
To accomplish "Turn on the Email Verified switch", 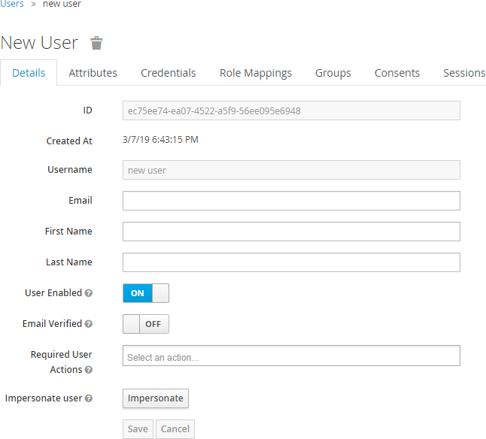I will pos(146,324).
